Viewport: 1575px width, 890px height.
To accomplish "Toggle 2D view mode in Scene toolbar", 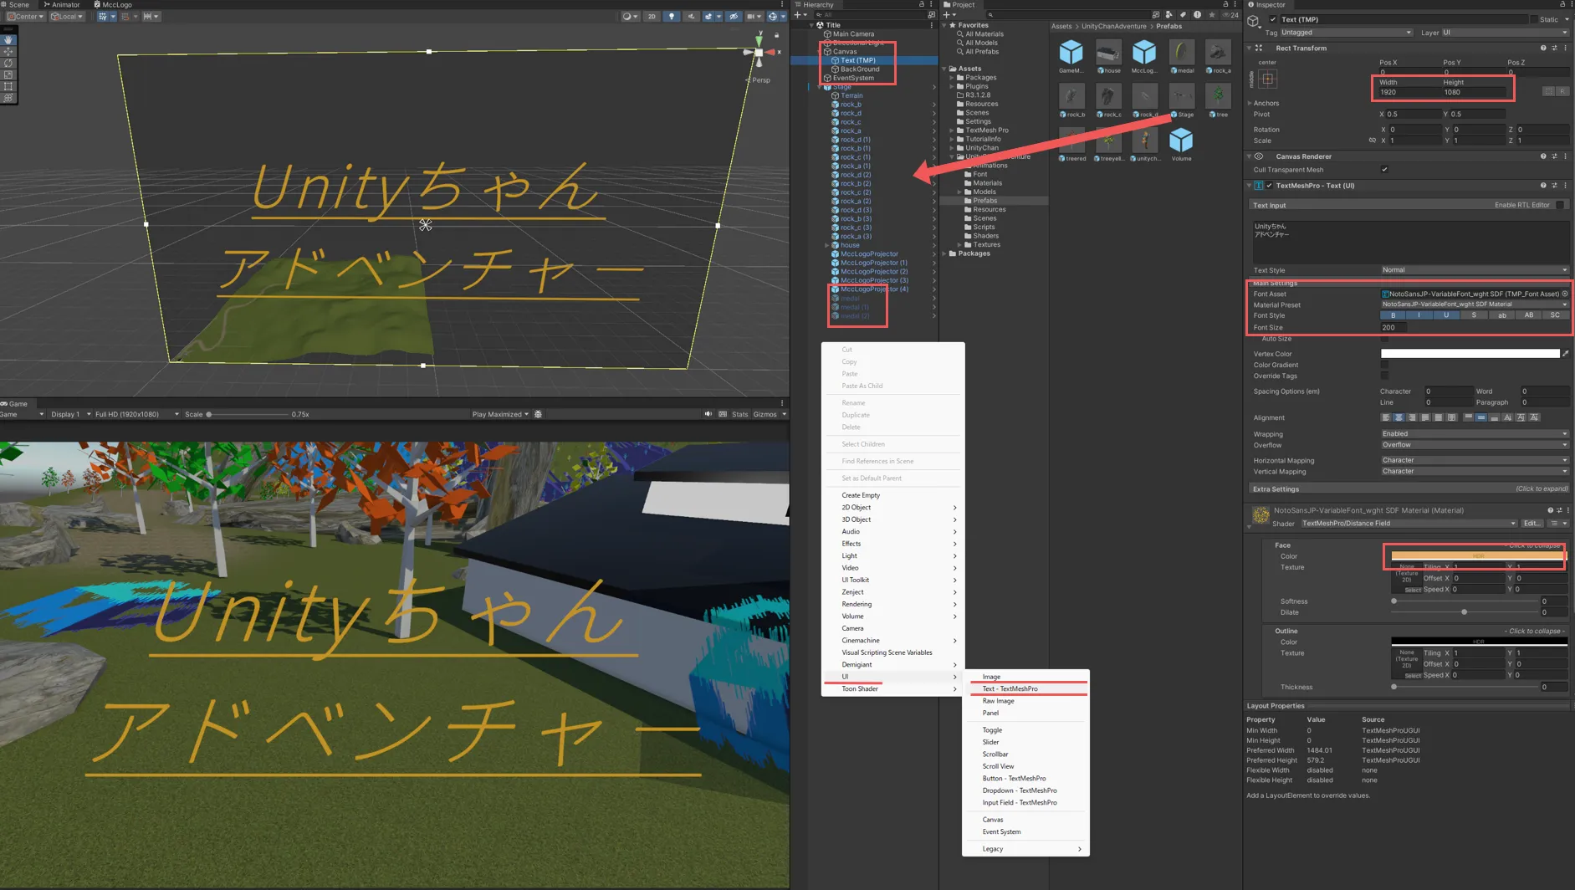I will 652,16.
